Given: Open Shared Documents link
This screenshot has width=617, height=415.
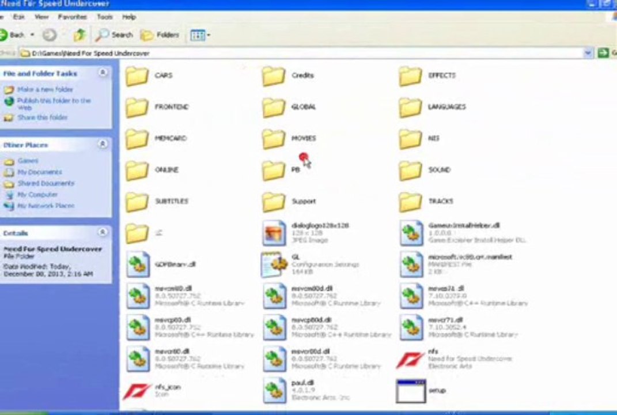Looking at the screenshot, I should [46, 183].
